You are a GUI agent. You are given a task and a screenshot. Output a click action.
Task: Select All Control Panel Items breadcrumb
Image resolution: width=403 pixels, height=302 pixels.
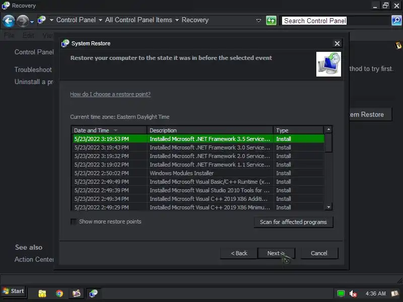click(x=139, y=20)
